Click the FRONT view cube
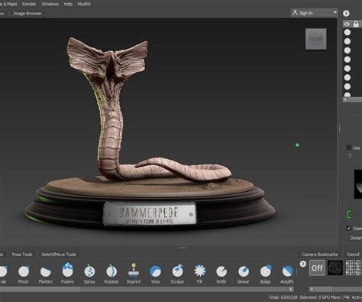 316,39
